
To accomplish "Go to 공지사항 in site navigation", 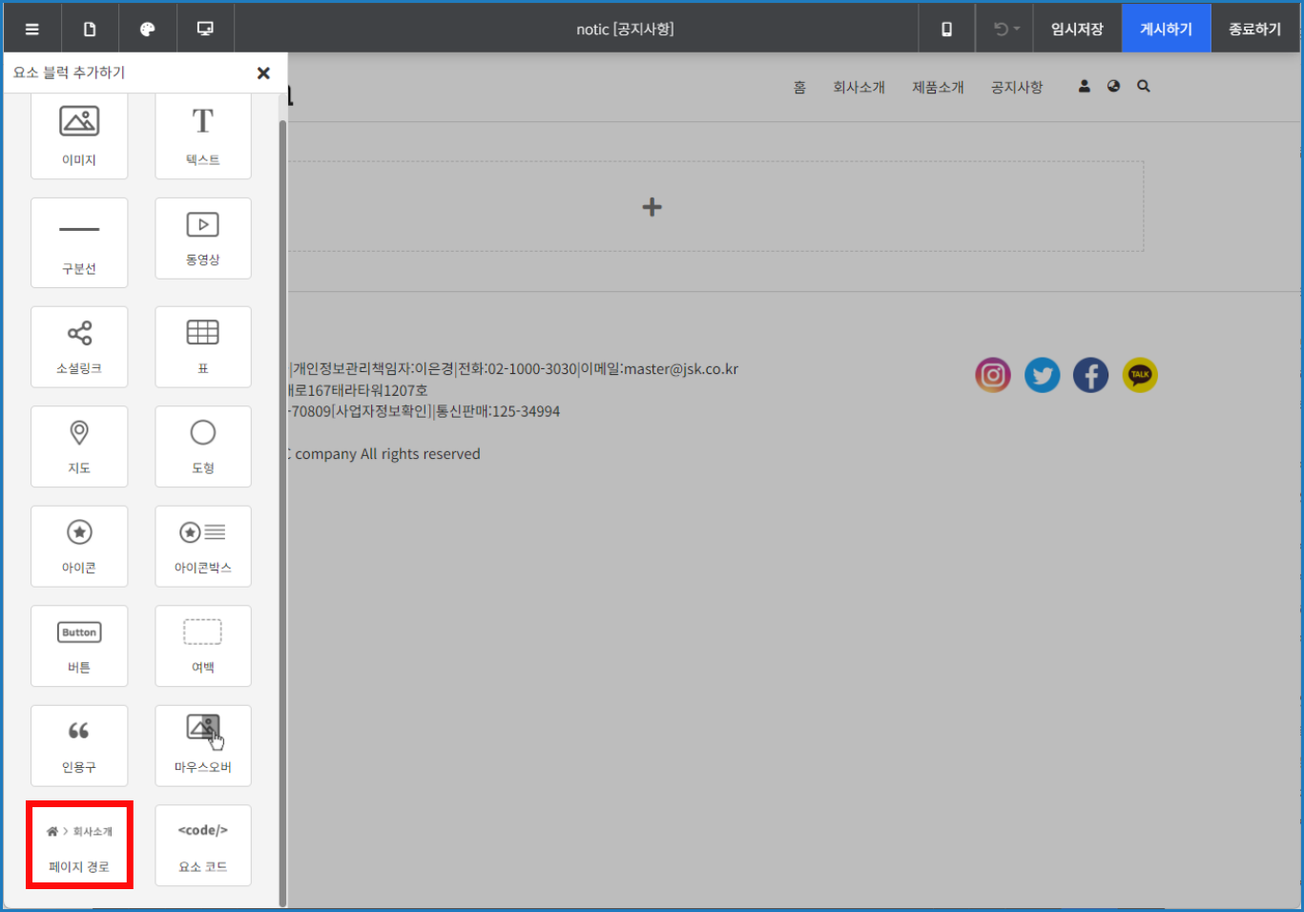I will [x=1017, y=87].
